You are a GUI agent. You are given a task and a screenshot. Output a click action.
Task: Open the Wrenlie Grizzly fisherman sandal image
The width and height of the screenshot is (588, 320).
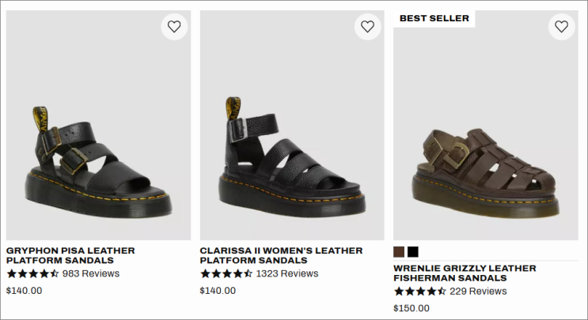[x=485, y=158]
